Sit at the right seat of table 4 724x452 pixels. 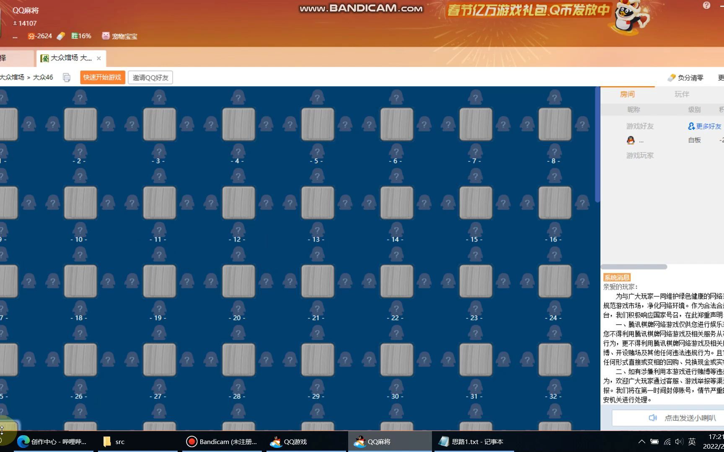266,124
